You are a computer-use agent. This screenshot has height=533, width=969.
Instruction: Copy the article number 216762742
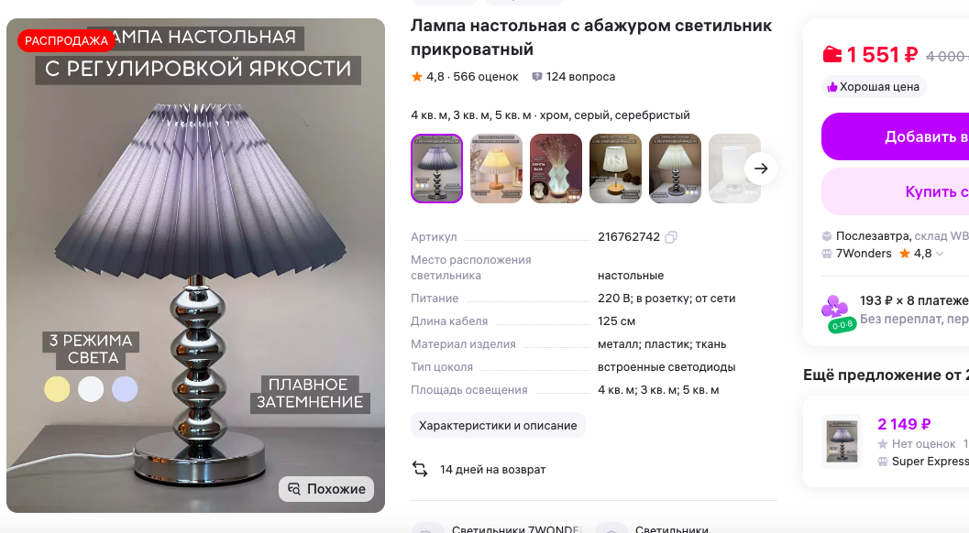coord(671,237)
